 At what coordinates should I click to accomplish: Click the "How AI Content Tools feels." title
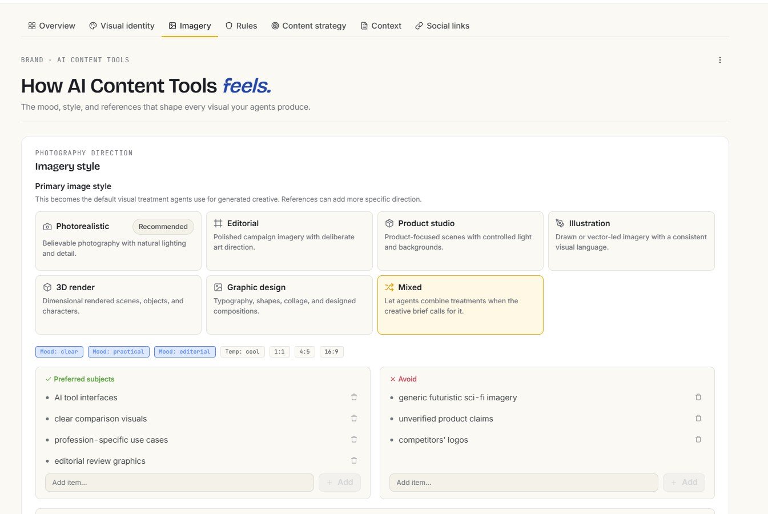tap(146, 86)
